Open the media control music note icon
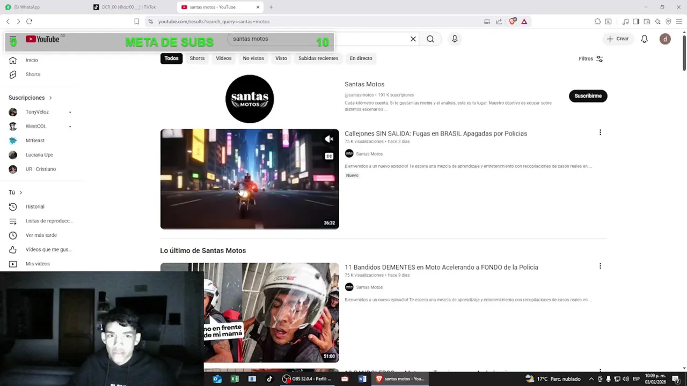The width and height of the screenshot is (687, 386). pos(625,21)
